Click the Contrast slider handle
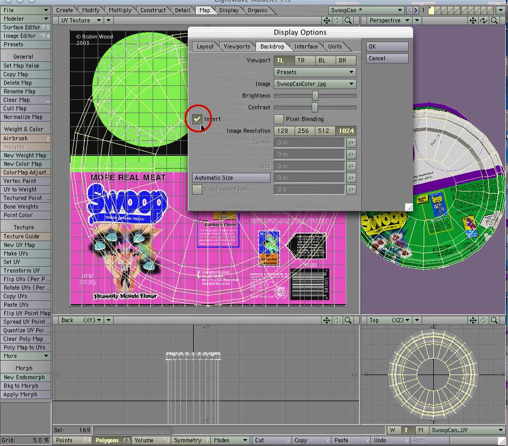 (315, 107)
